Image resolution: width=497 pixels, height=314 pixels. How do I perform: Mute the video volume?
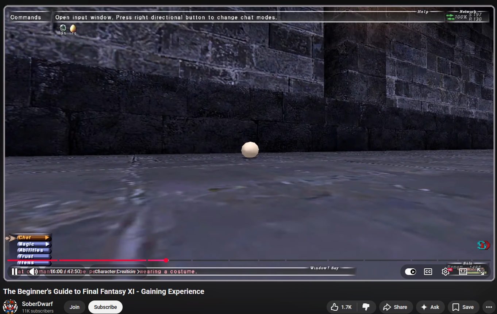(x=33, y=272)
